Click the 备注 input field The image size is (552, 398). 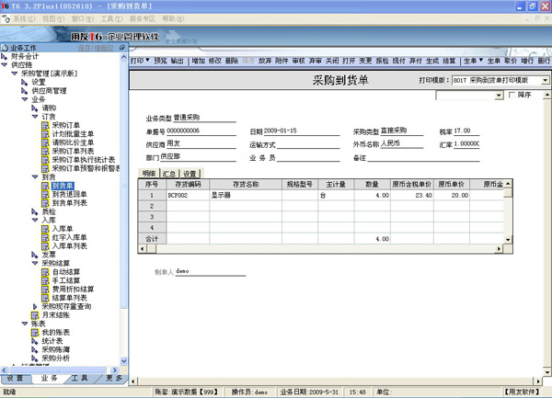(423, 157)
